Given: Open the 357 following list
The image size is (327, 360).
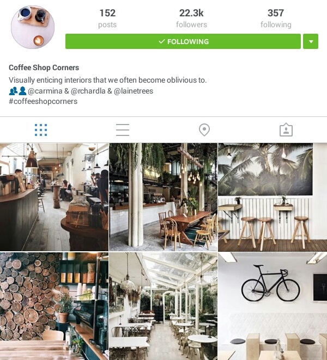Looking at the screenshot, I should click(276, 18).
